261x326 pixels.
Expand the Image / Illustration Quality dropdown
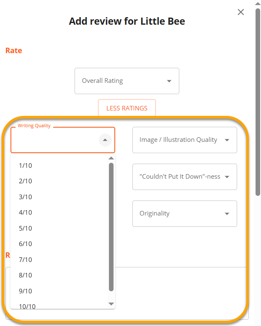(184, 140)
